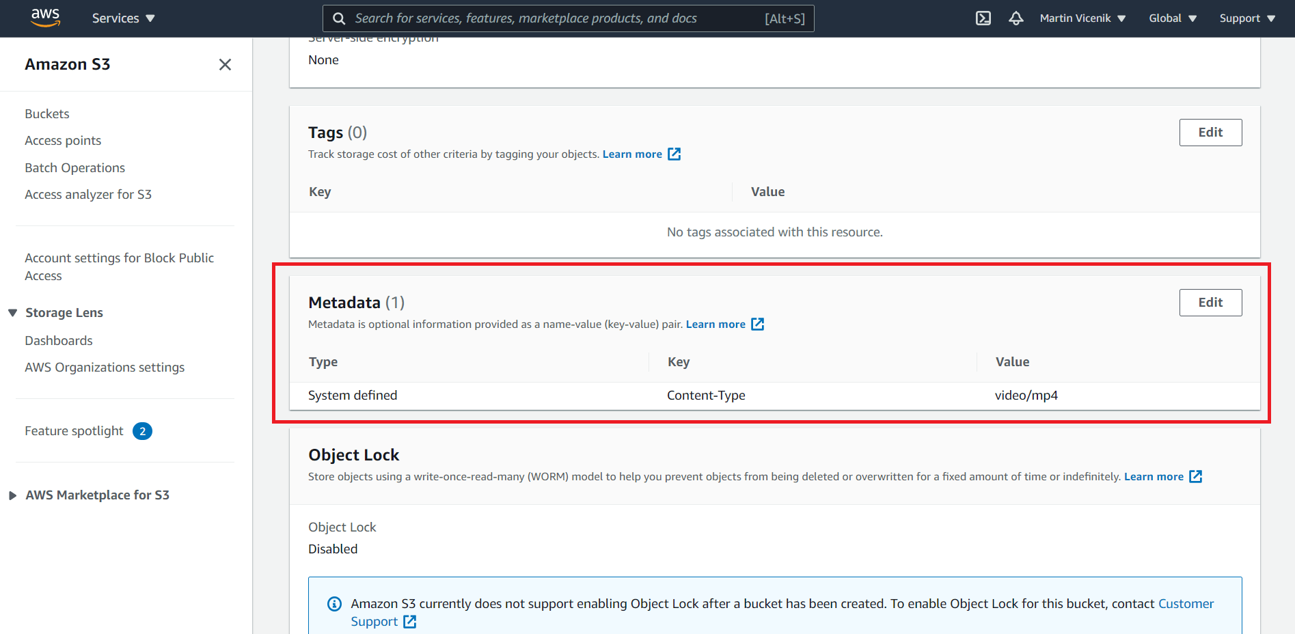The image size is (1295, 634).
Task: Click the Value column header in Tags
Action: click(x=767, y=192)
